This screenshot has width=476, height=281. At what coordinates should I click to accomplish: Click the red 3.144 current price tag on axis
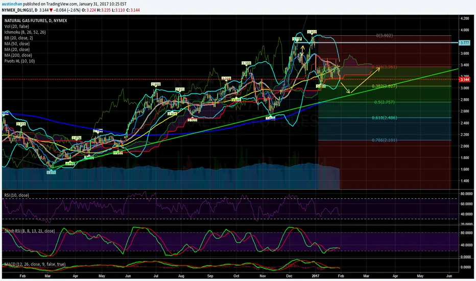[464, 79]
